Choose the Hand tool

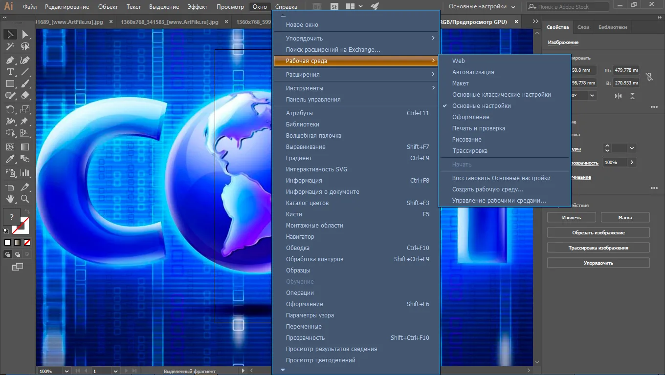tap(10, 199)
